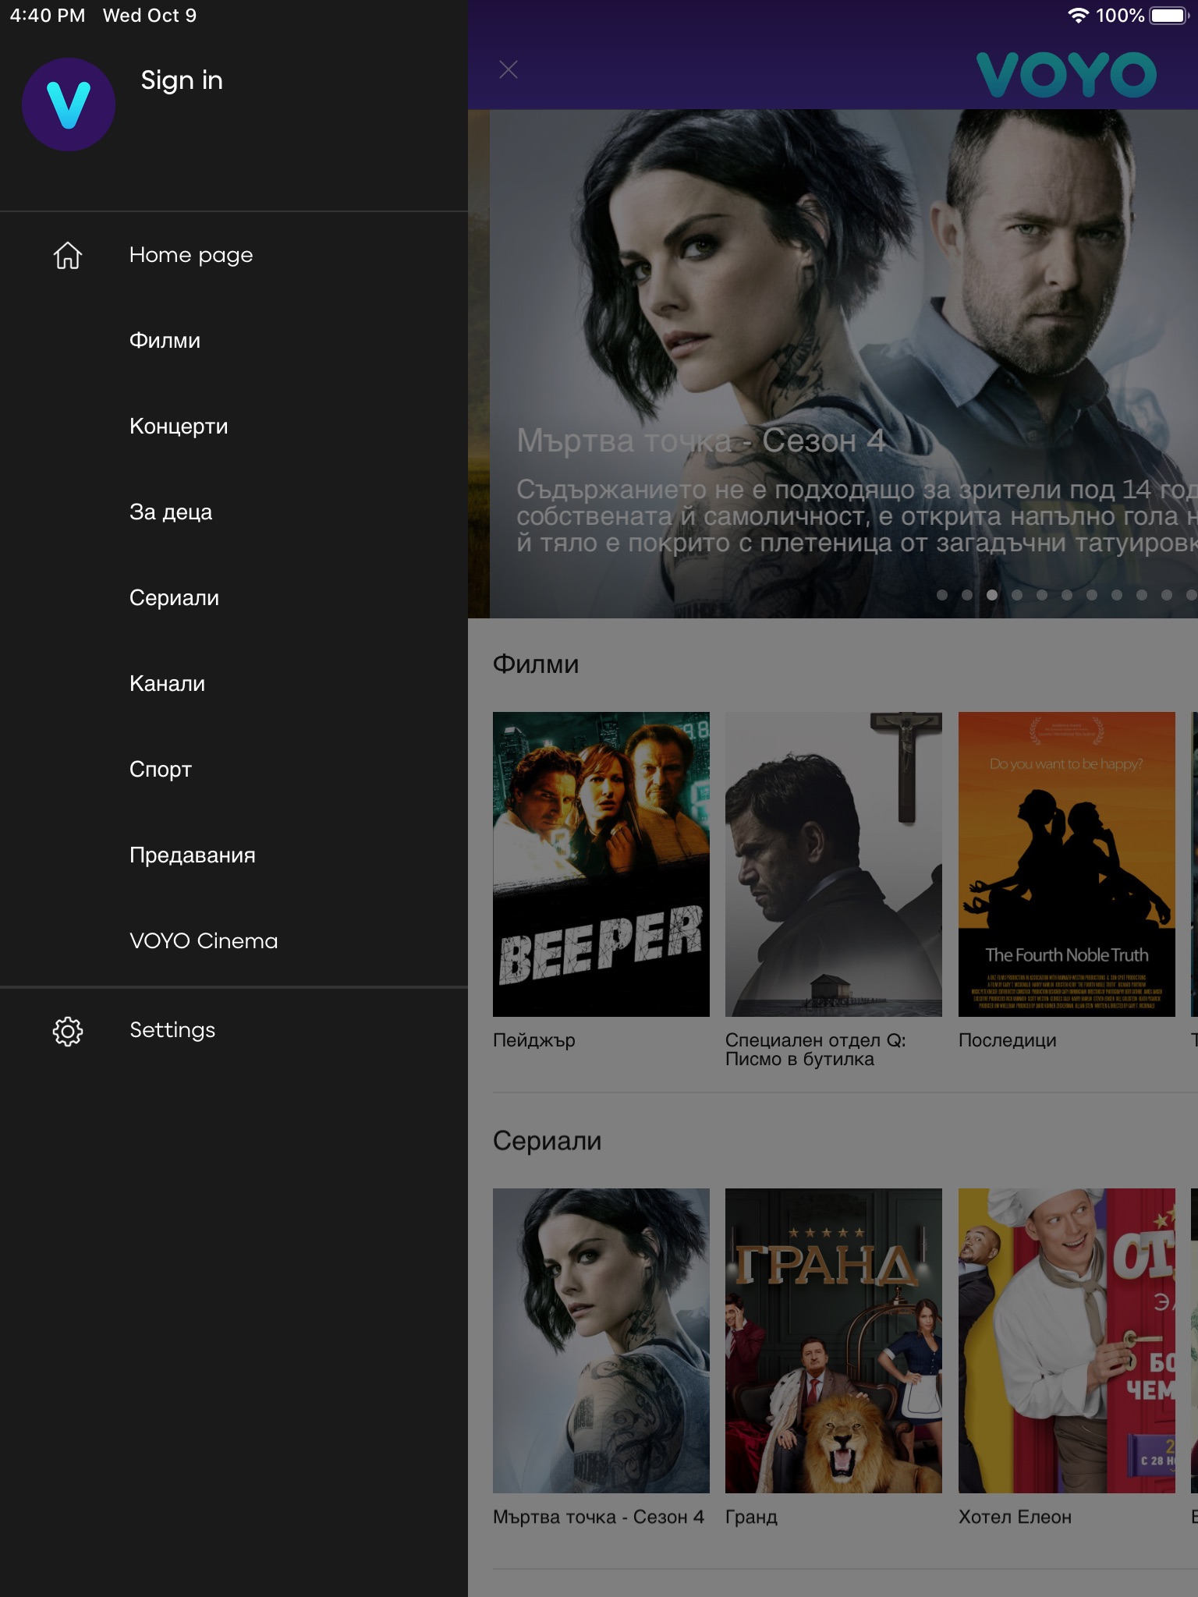Click the Хотел Елеон series title
1198x1597 pixels.
coord(1015,1517)
